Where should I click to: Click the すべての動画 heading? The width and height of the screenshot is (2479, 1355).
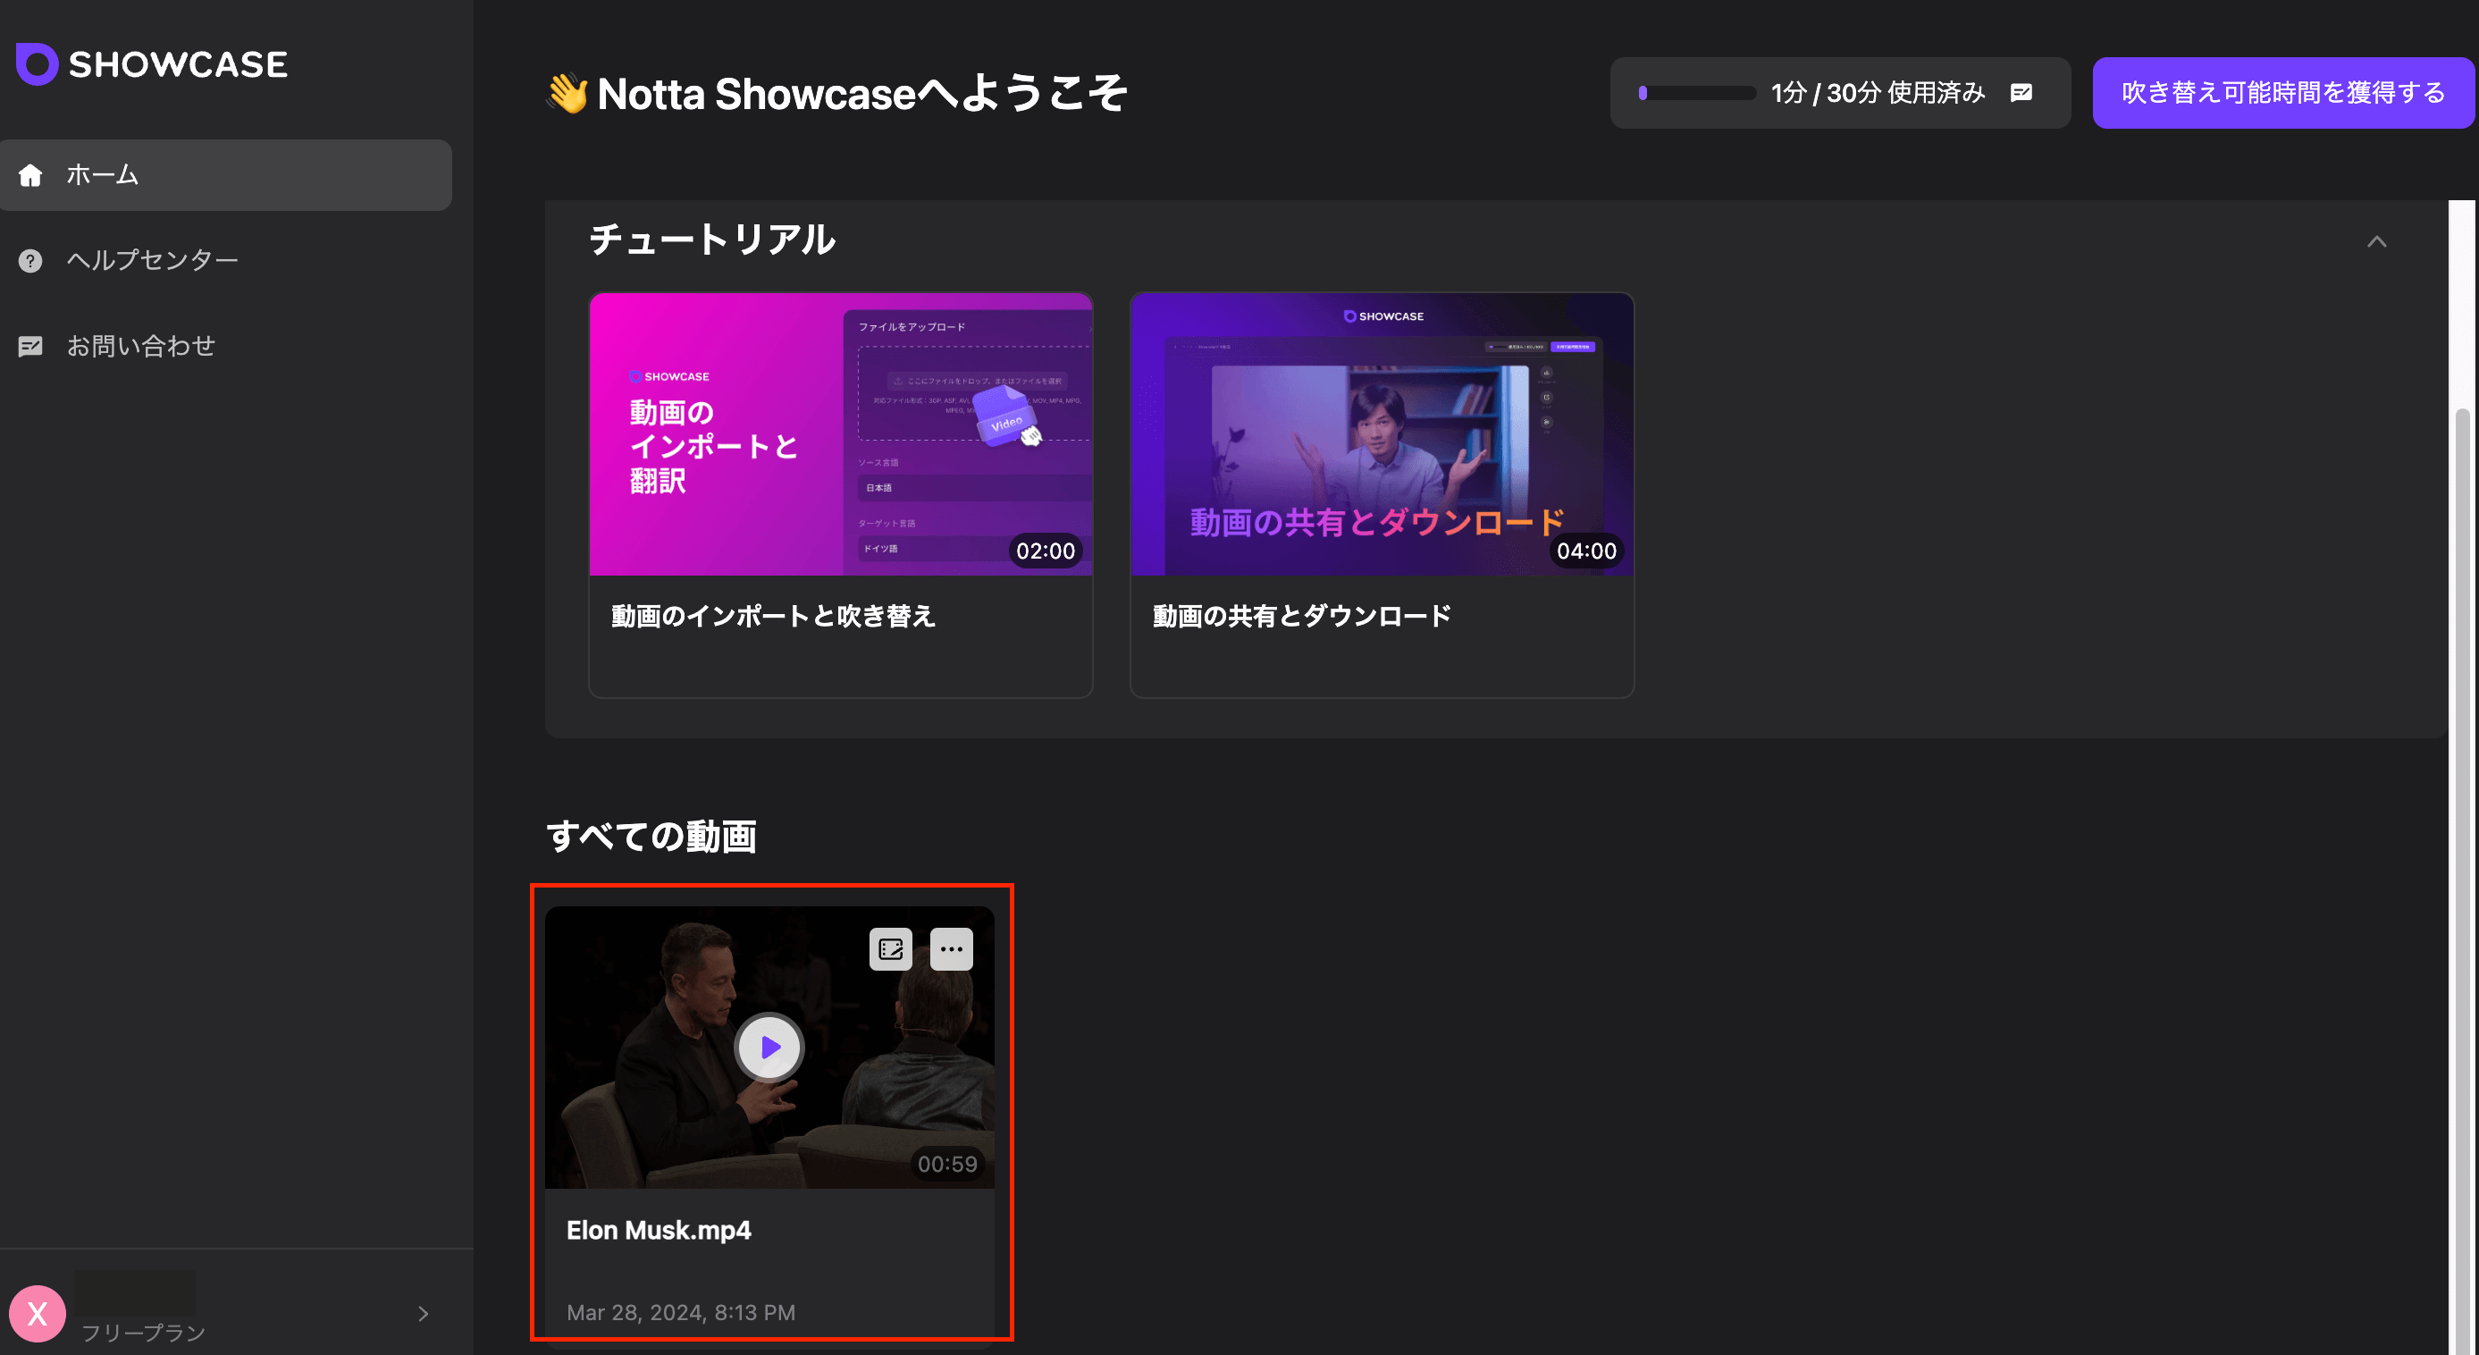click(651, 837)
